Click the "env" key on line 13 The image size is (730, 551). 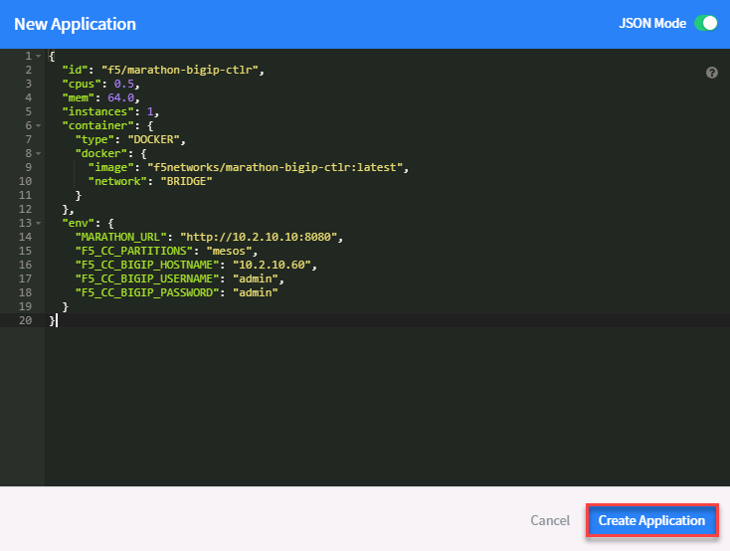click(79, 223)
